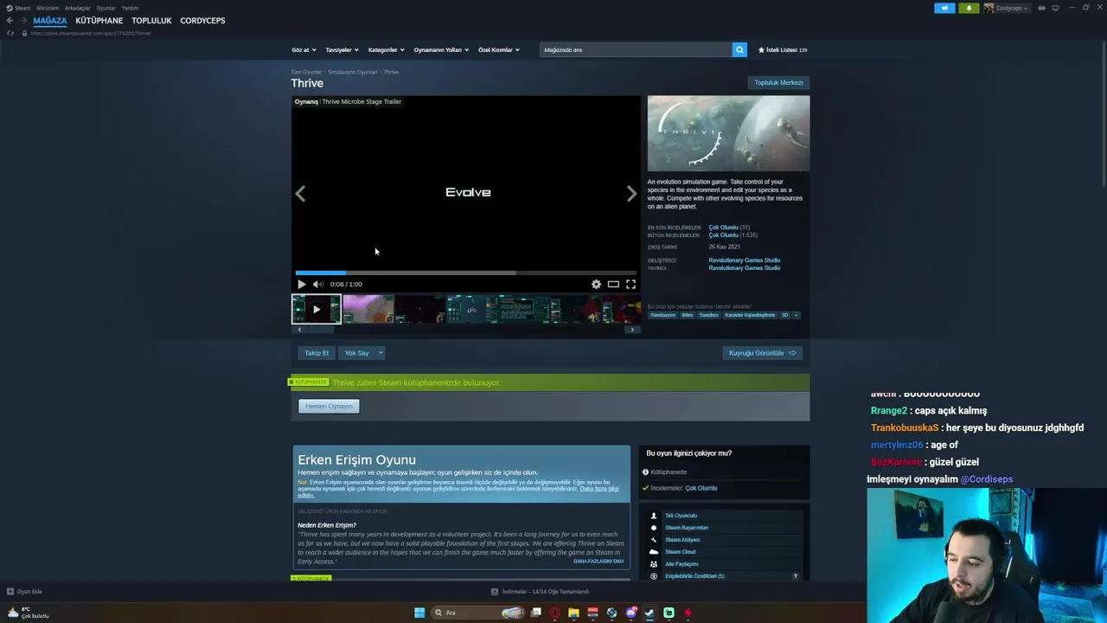Open the Topluluk Merkezi button
The height and width of the screenshot is (623, 1107).
click(x=778, y=82)
